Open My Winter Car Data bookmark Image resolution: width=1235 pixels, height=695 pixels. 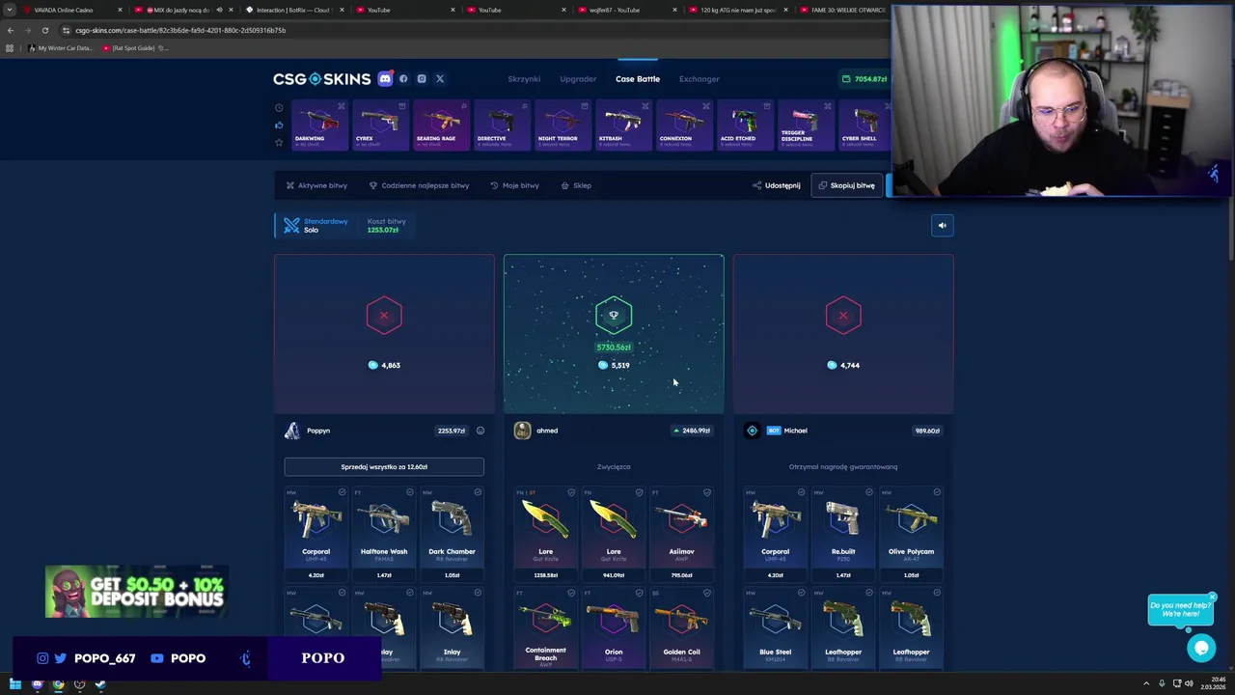[x=60, y=48]
